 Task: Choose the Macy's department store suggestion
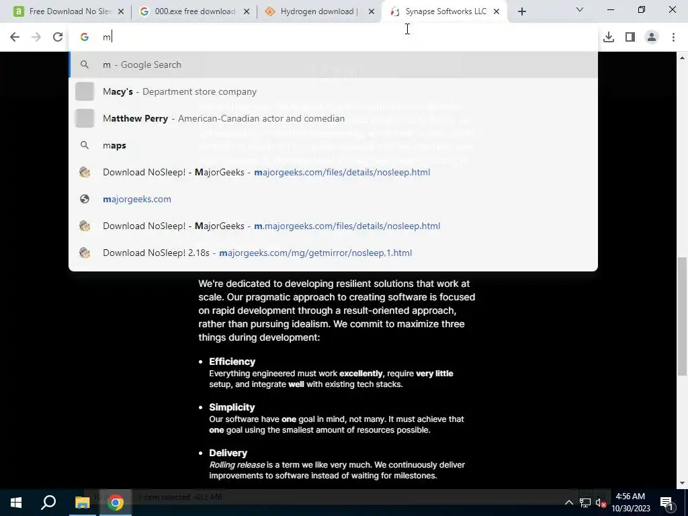click(x=333, y=91)
